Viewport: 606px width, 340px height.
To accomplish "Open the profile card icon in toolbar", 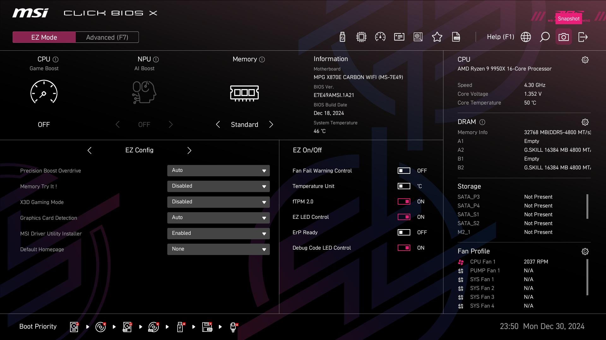I will click(399, 37).
